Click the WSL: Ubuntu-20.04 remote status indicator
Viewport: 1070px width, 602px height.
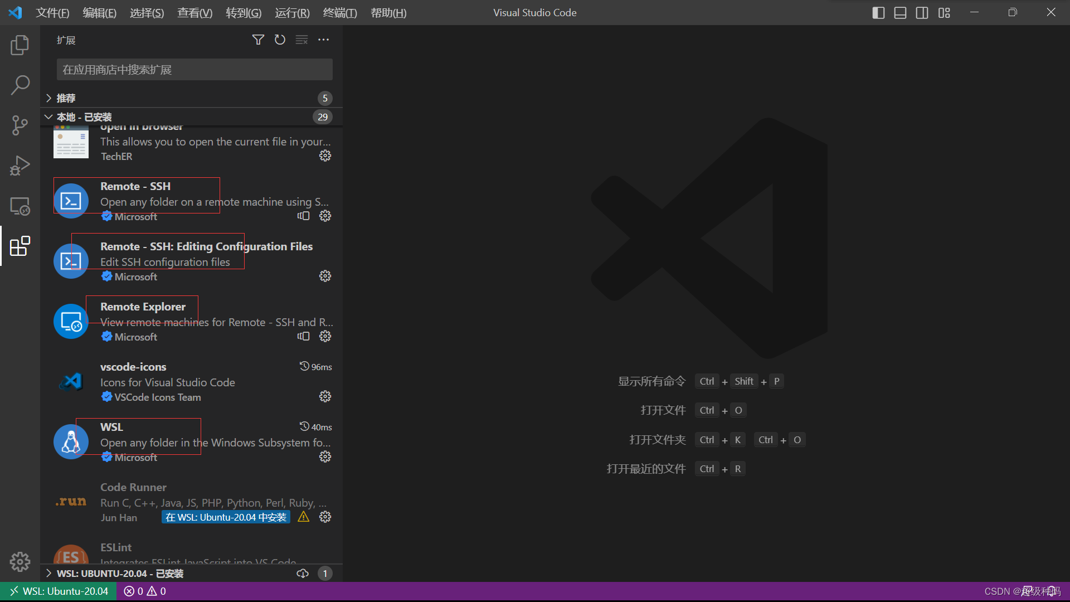[59, 591]
